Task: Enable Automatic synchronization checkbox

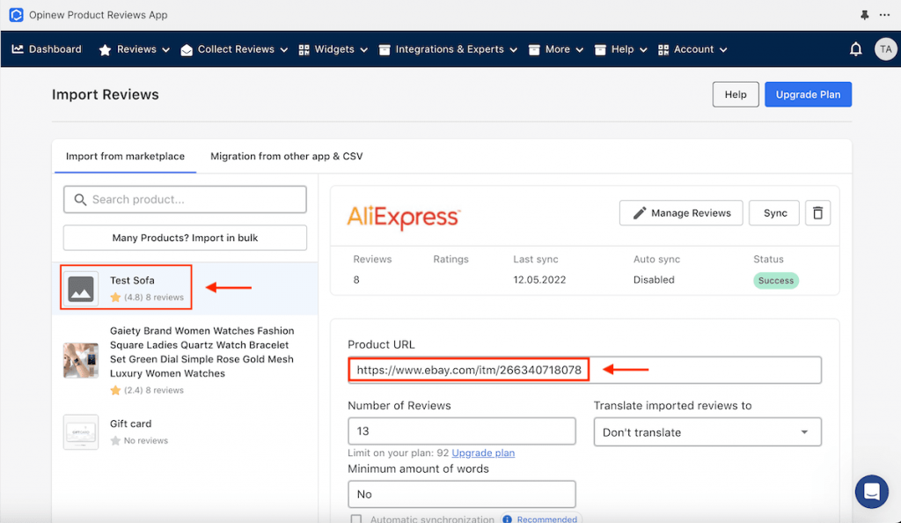Action: [356, 519]
